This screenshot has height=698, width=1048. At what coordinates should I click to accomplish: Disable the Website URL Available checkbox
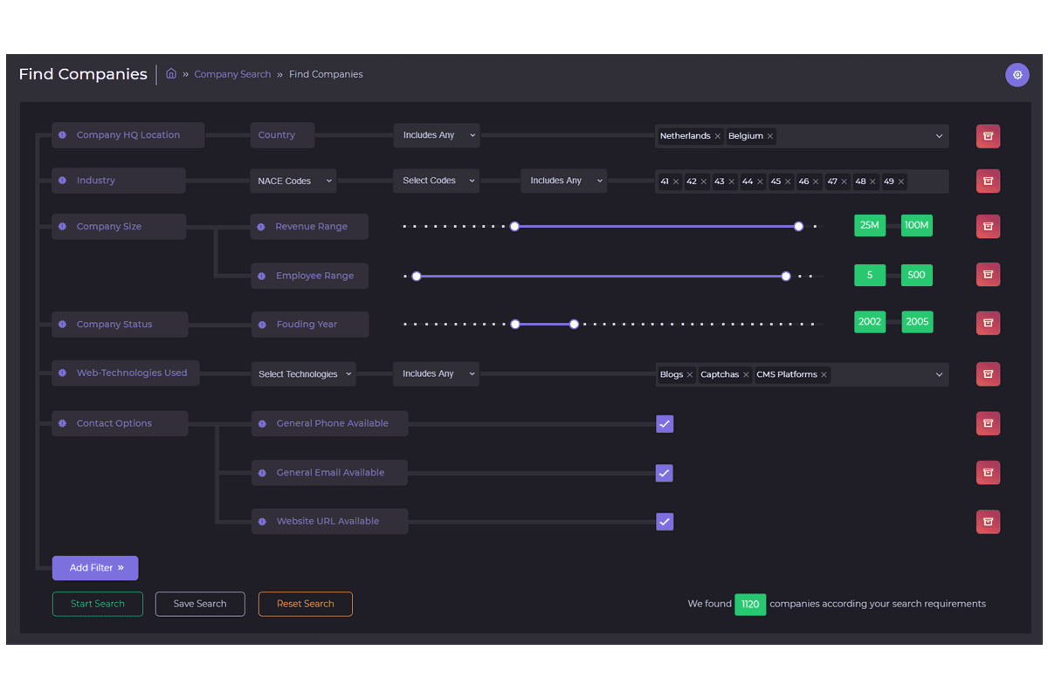665,522
